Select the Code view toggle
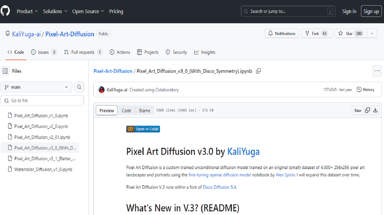This screenshot has height=215, width=384. coord(126,111)
